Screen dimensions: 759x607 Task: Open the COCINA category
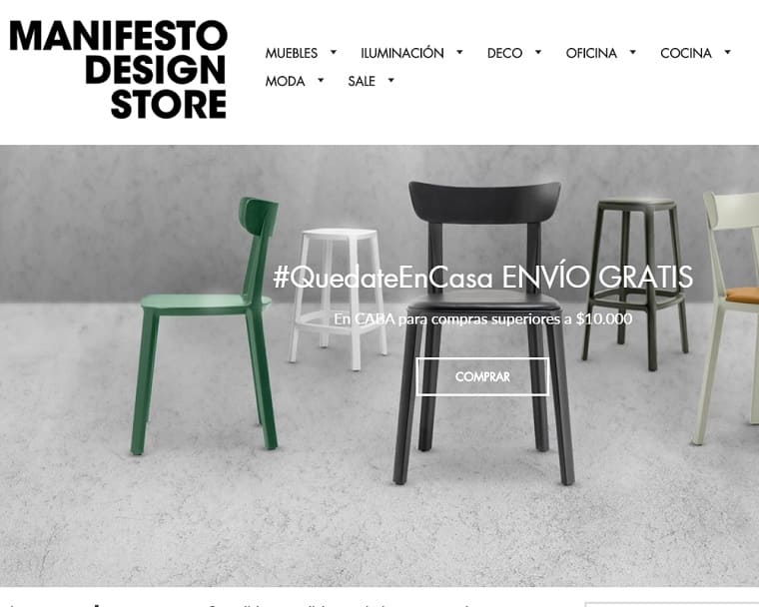click(686, 53)
